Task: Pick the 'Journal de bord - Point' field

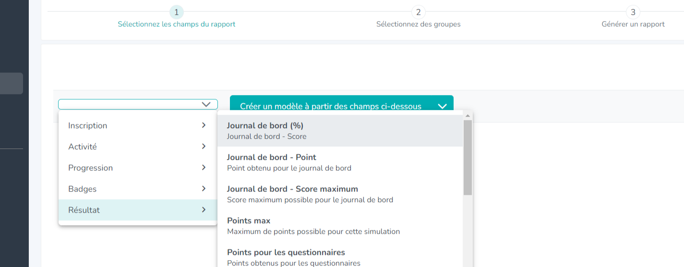Action: (x=340, y=162)
